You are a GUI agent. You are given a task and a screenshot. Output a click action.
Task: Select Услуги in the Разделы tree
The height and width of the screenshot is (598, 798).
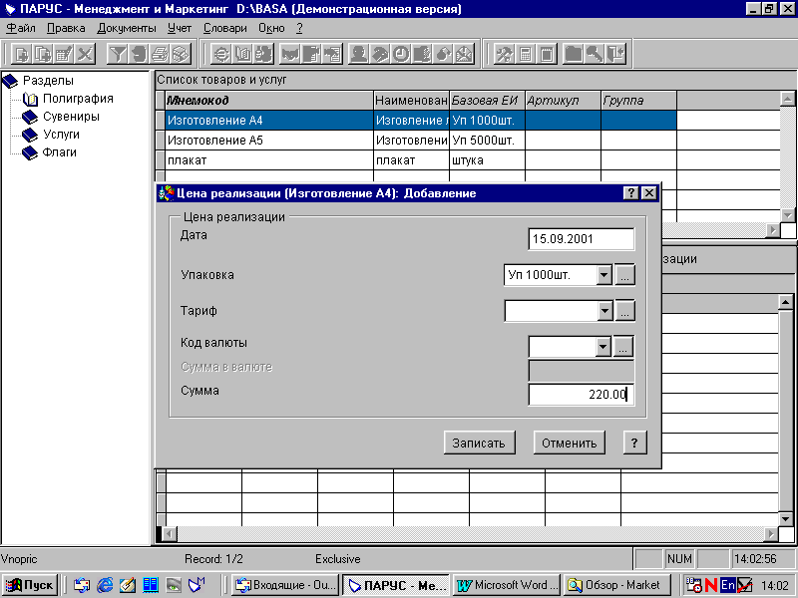click(x=61, y=135)
